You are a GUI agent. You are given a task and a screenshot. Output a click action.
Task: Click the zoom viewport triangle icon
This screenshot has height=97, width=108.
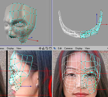pyautogui.click(x=43, y=48)
